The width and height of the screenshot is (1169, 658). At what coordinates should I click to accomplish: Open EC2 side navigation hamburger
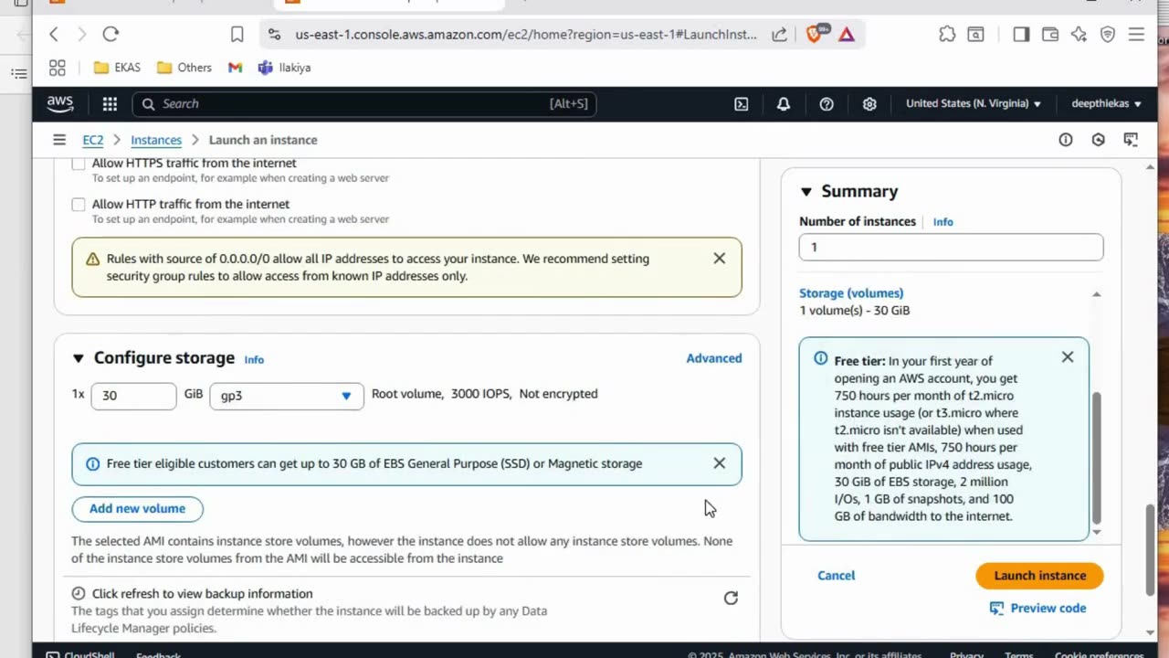pos(59,140)
